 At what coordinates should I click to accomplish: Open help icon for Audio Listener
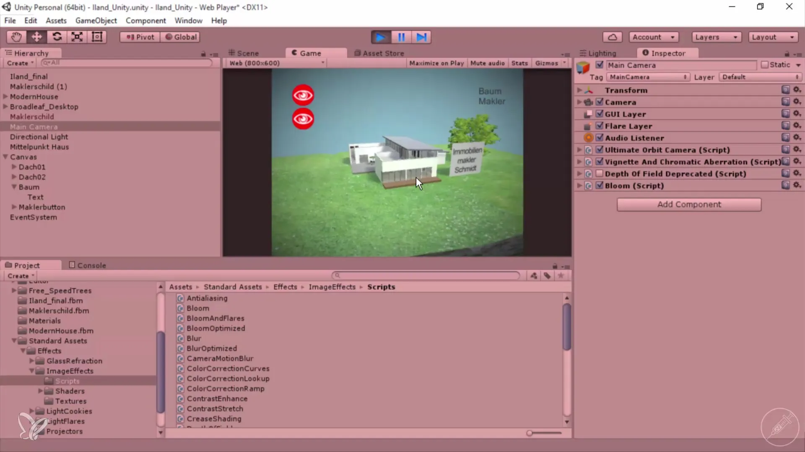click(786, 137)
